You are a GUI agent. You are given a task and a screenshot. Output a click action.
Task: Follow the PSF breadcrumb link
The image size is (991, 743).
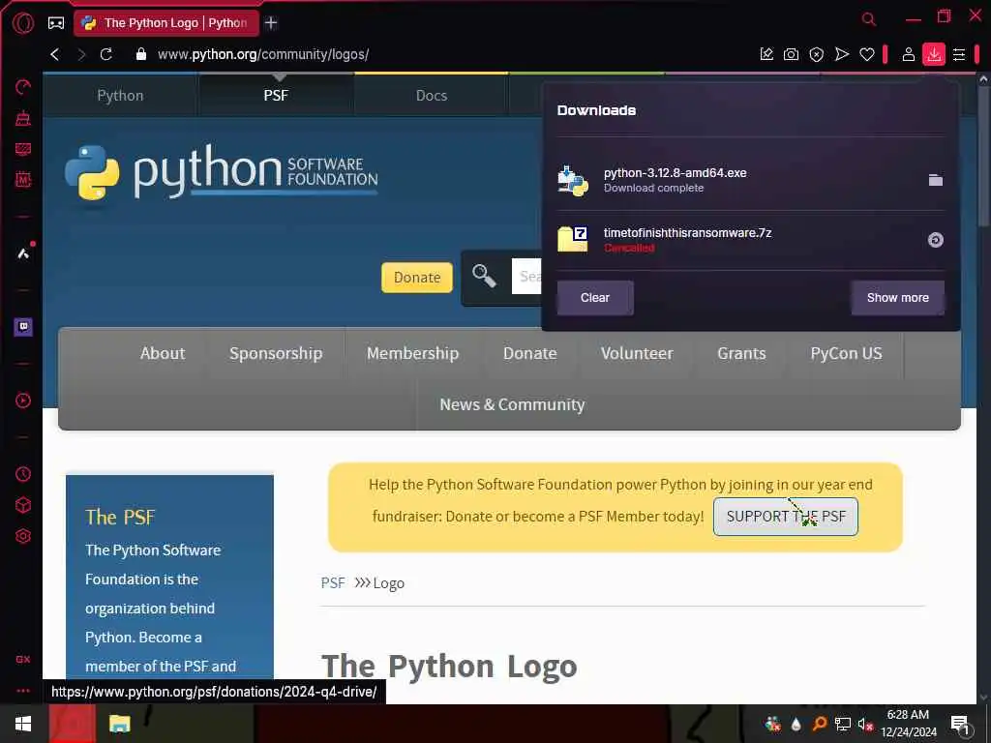(x=333, y=582)
